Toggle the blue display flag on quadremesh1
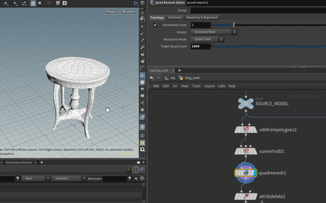 (x=255, y=173)
